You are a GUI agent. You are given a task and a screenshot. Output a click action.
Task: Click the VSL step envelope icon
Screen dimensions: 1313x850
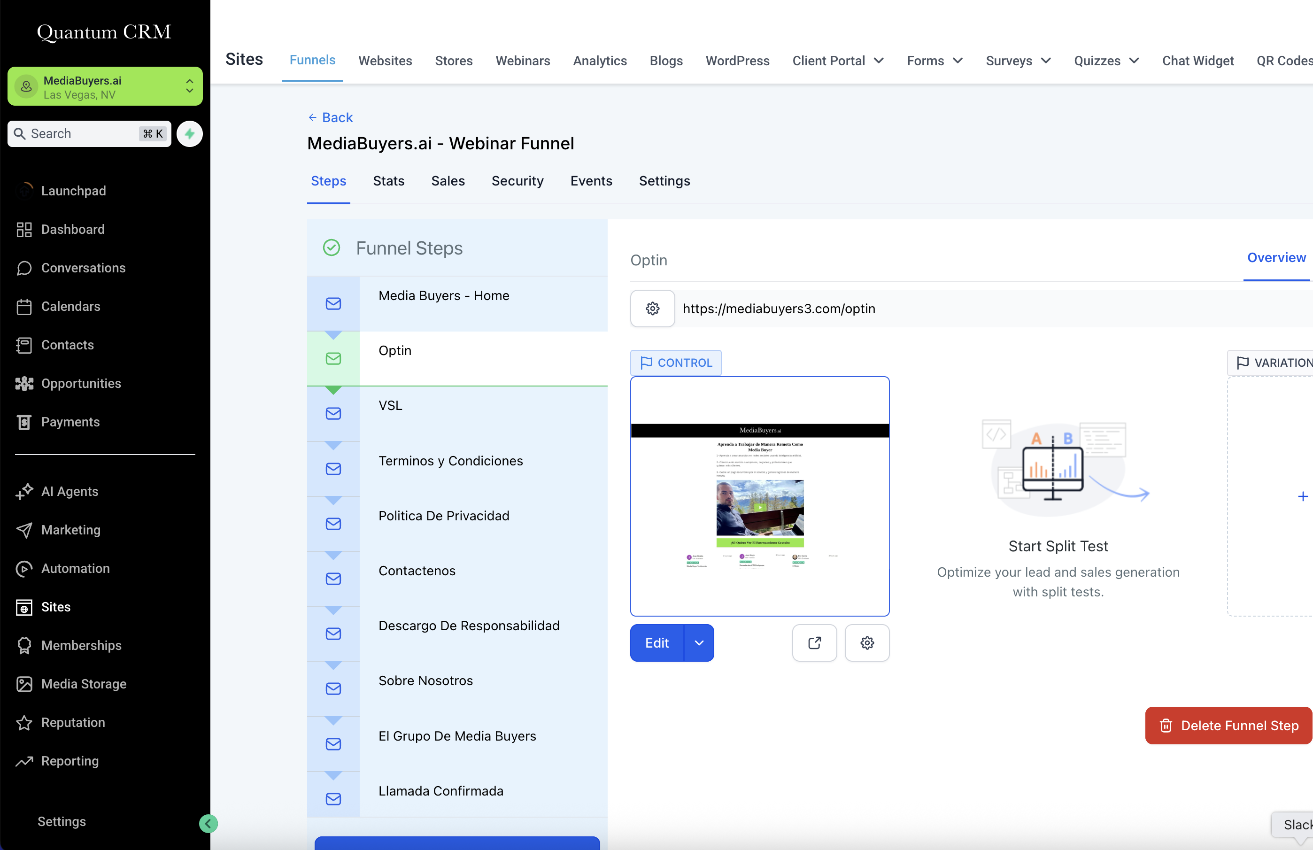(x=332, y=414)
